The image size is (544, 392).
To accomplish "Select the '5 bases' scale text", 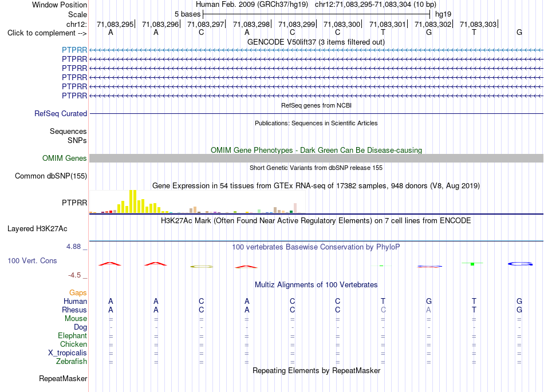I will tap(187, 14).
